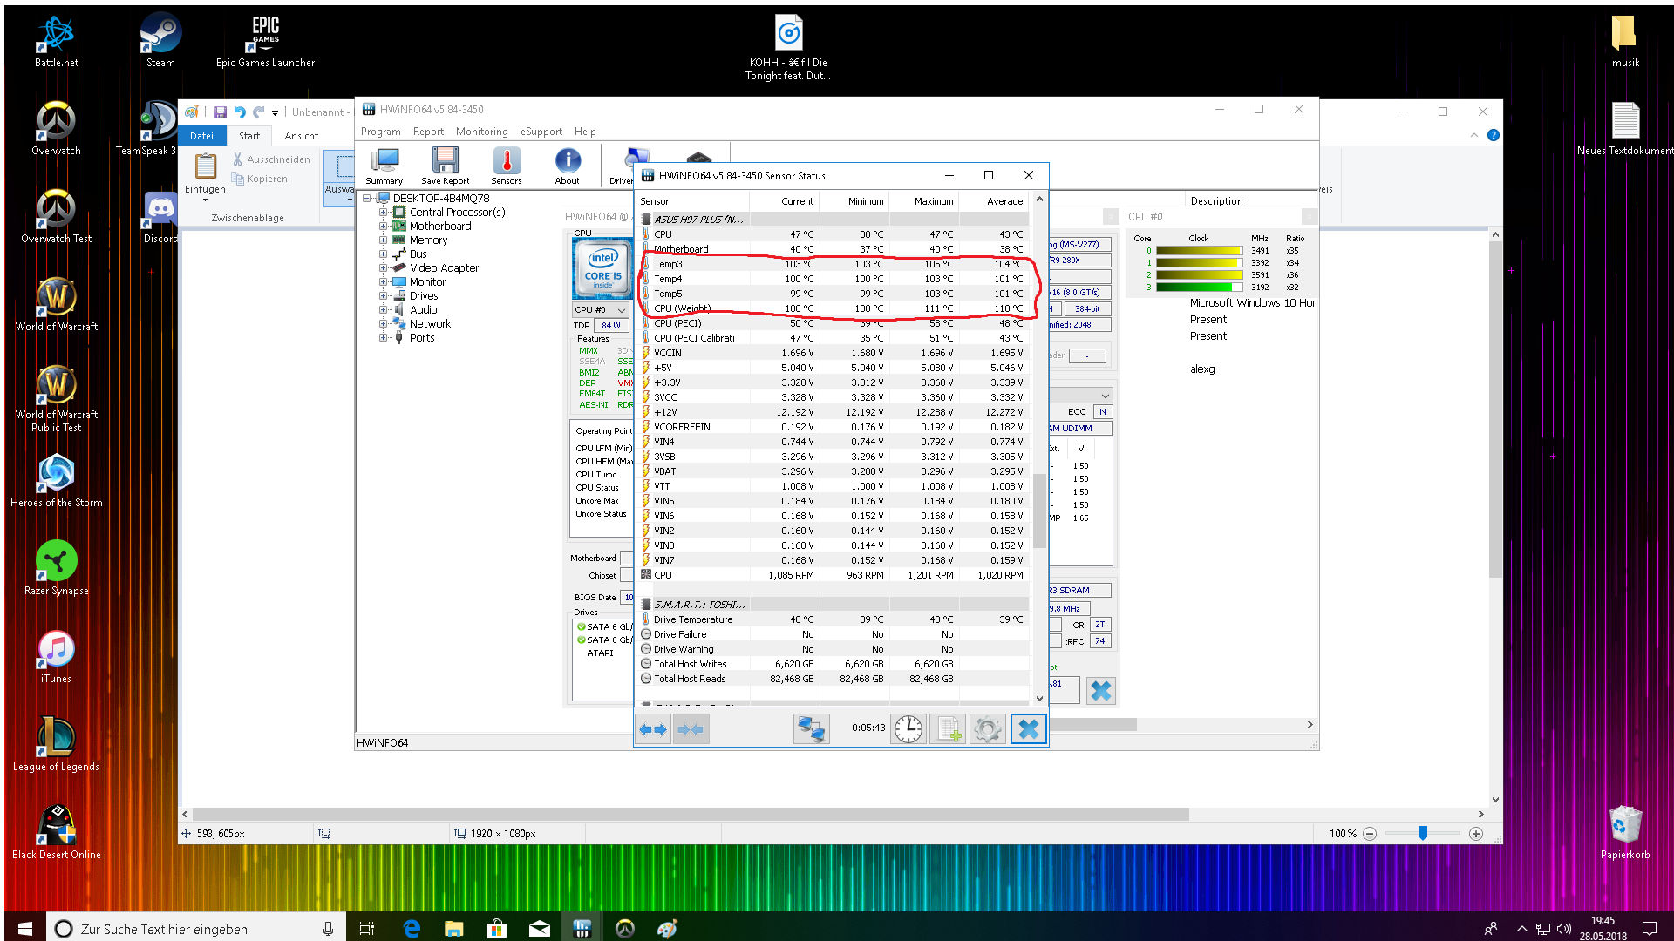Click the network remote monitoring icon
Image resolution: width=1674 pixels, height=941 pixels.
pos(811,729)
